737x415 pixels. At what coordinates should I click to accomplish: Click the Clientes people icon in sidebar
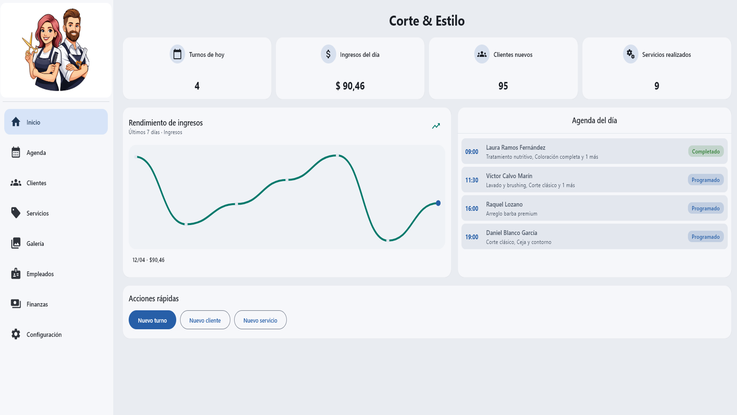click(x=16, y=183)
